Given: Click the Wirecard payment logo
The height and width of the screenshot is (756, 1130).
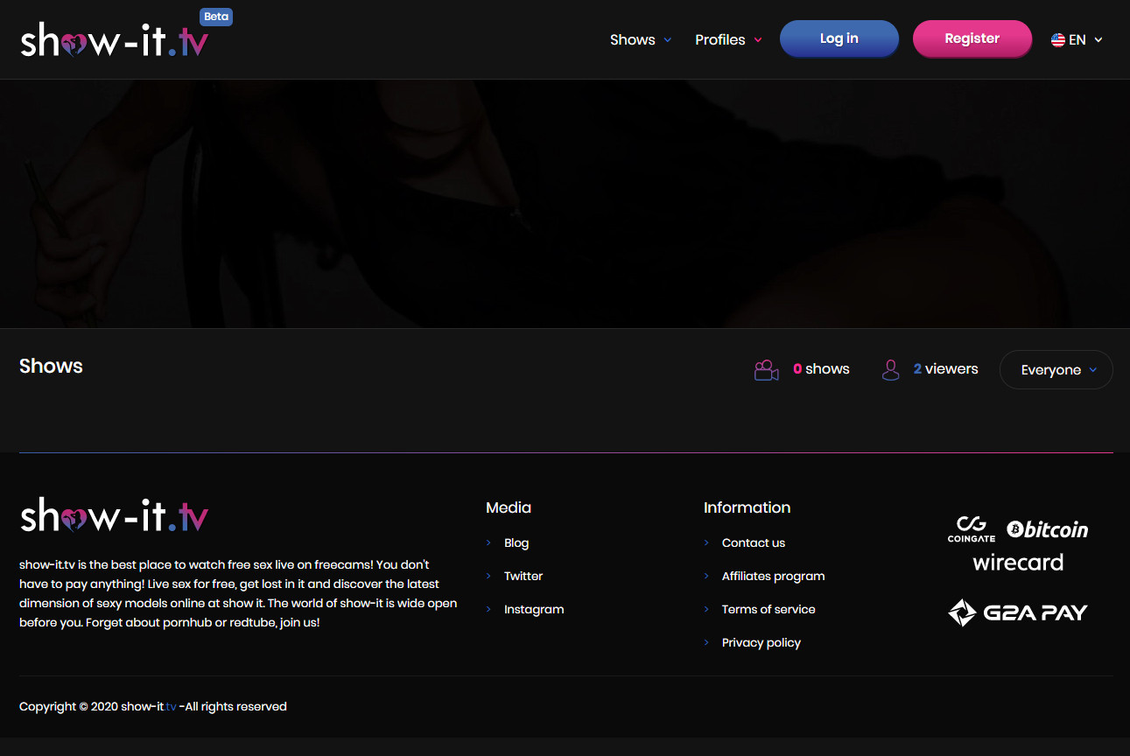Looking at the screenshot, I should point(1018,563).
